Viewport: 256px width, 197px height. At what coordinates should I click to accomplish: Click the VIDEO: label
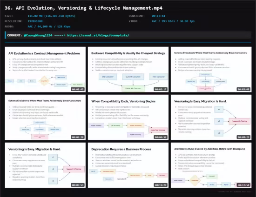pos(134,21)
